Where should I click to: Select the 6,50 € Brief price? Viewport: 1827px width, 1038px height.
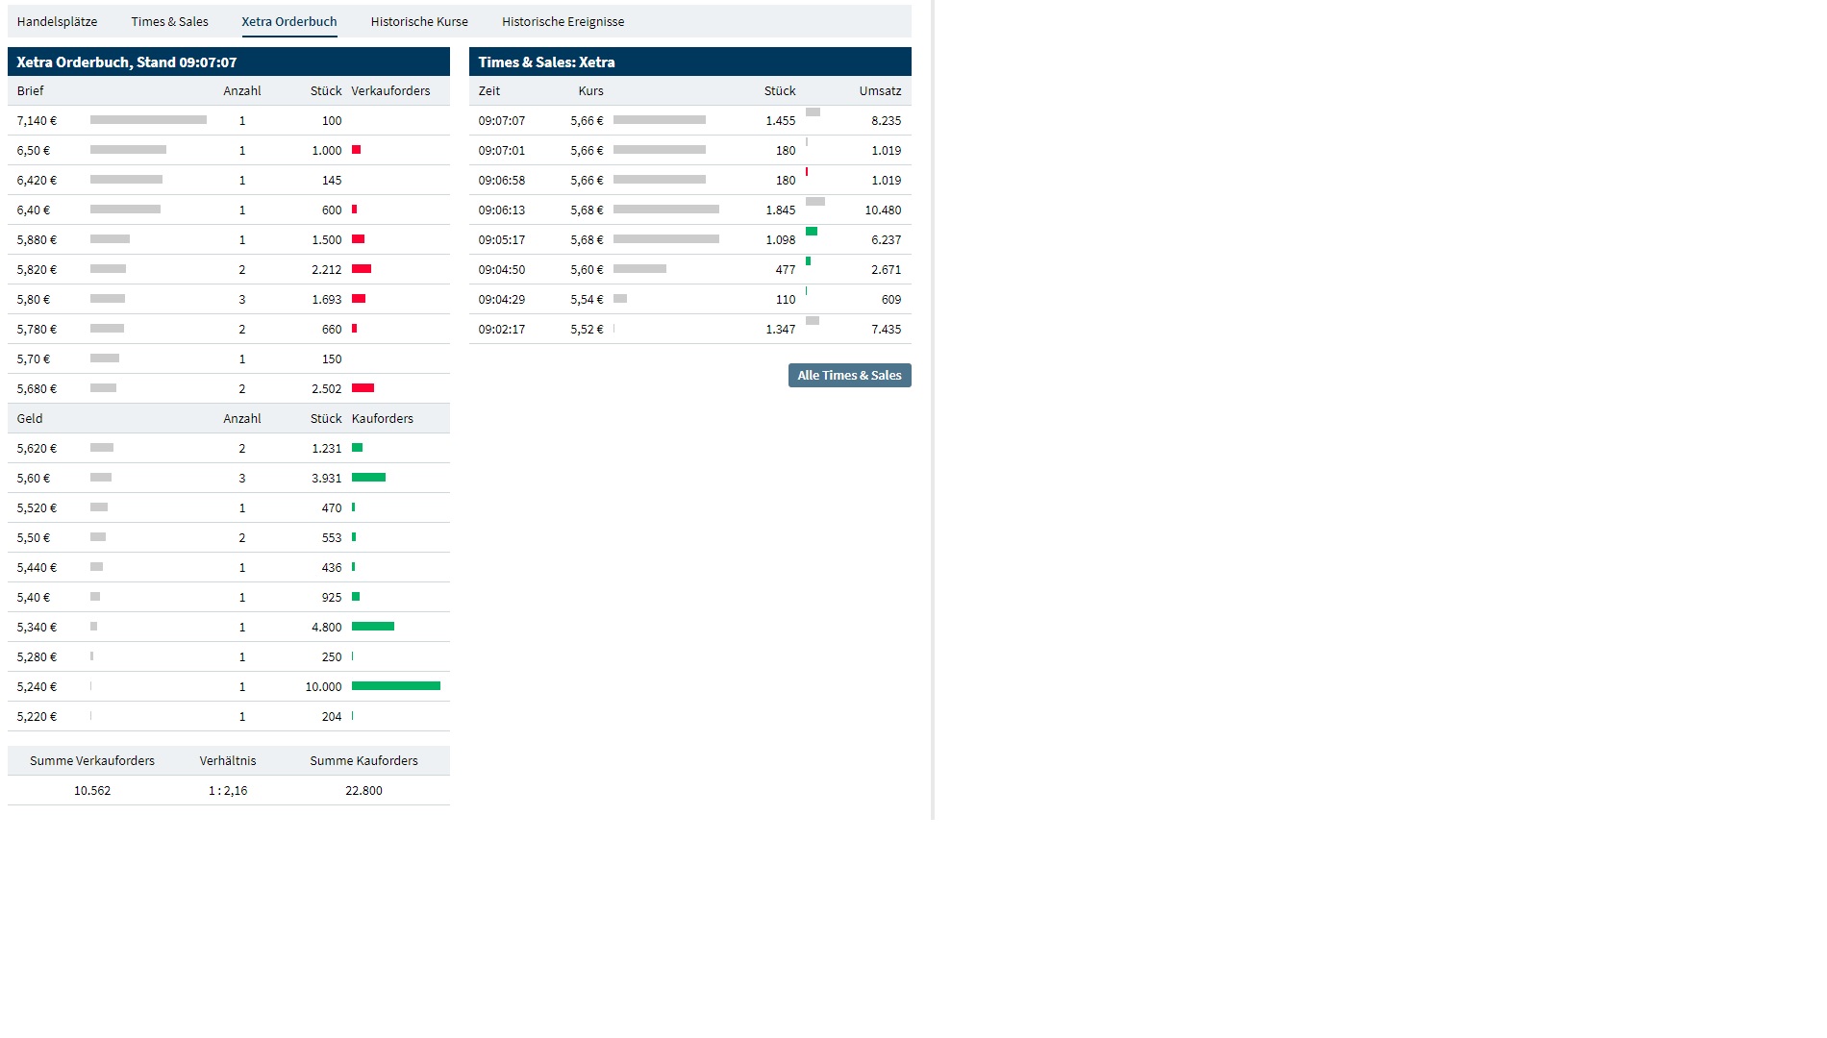[x=34, y=150]
